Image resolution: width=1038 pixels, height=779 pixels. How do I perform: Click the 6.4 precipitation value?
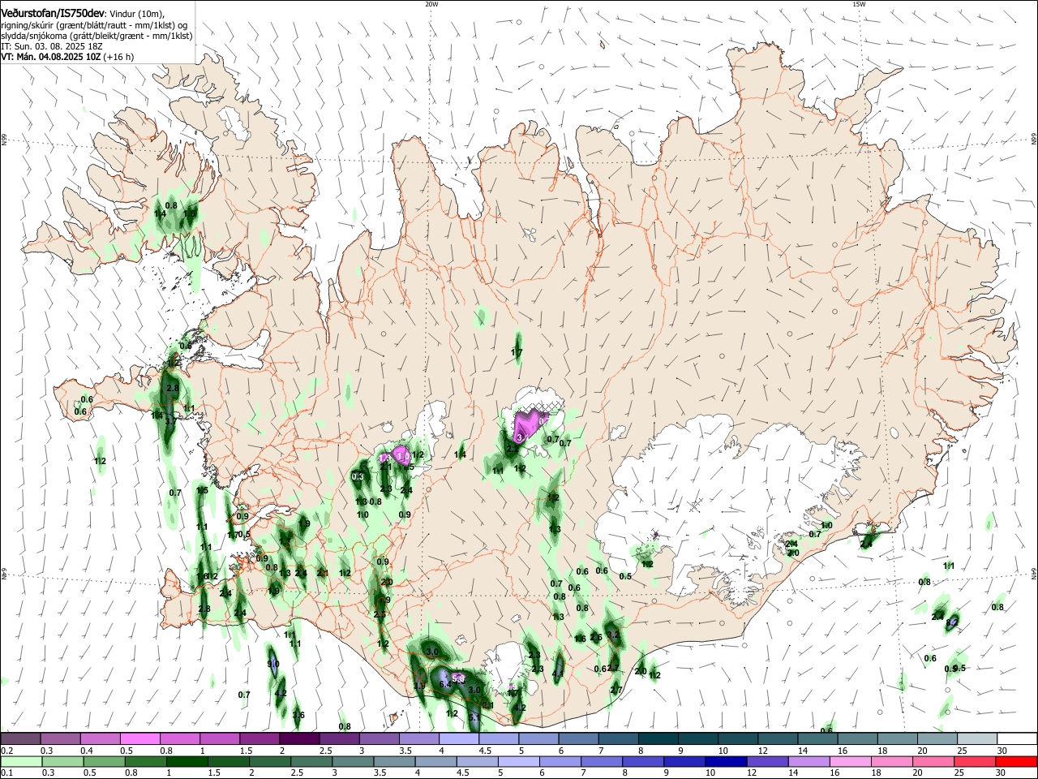pos(445,685)
